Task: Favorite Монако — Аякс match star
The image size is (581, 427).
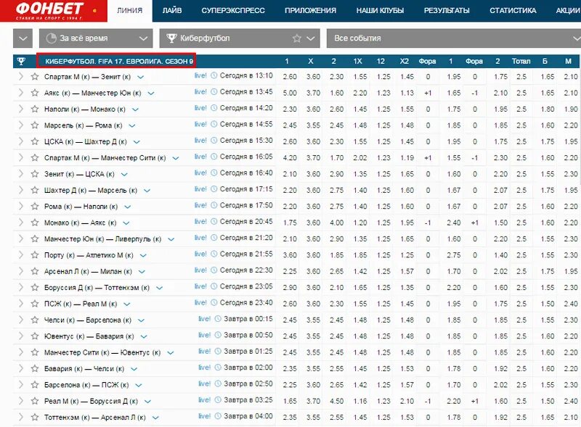Action: pos(35,223)
